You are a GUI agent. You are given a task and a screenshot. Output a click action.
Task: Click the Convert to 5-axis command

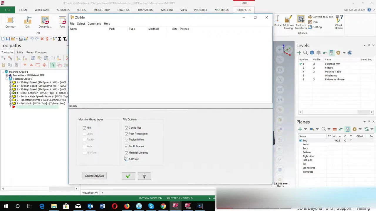click(x=320, y=17)
